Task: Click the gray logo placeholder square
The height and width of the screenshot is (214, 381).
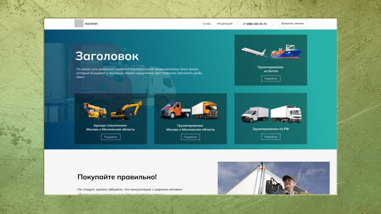Action: [x=79, y=23]
